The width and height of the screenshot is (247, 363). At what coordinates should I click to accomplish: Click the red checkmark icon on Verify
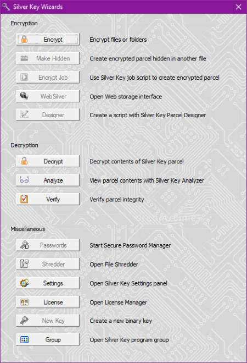coord(24,199)
